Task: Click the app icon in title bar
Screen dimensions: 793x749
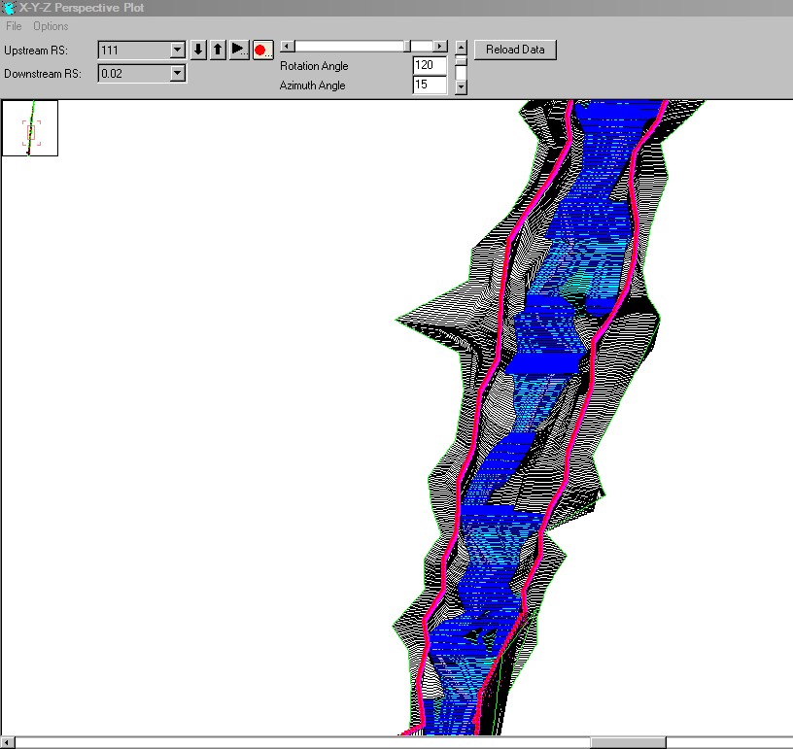Action: (9, 8)
